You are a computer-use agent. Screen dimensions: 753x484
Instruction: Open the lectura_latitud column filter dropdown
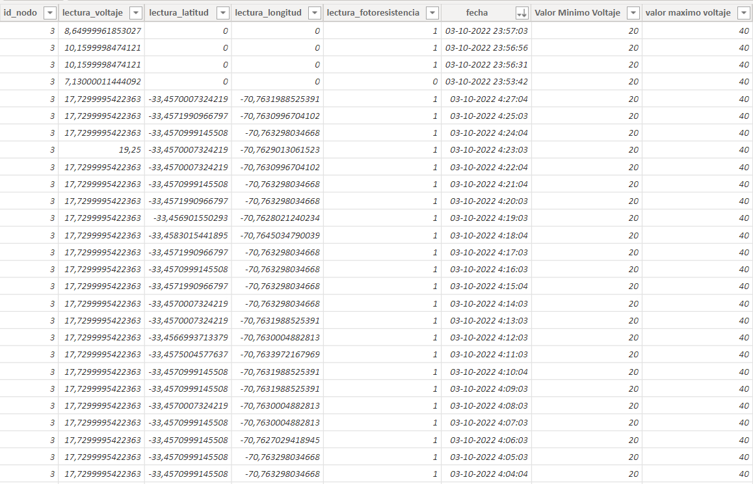223,13
